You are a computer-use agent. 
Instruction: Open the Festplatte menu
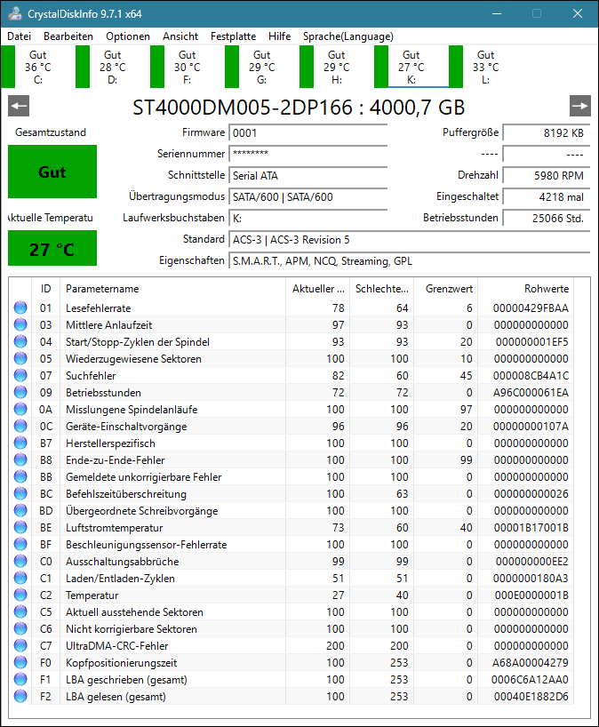tap(233, 36)
